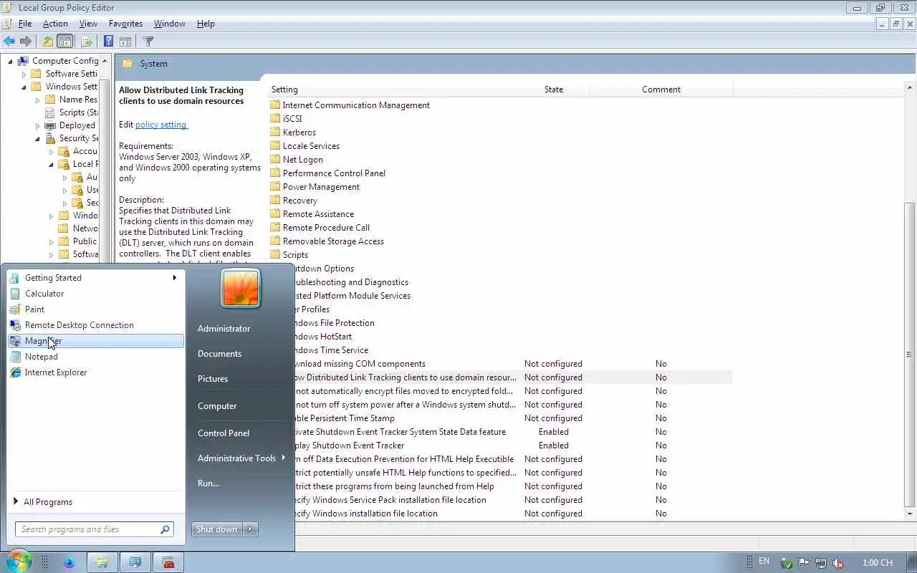Open Notepad from the Start menu
The width and height of the screenshot is (917, 573).
click(95, 357)
